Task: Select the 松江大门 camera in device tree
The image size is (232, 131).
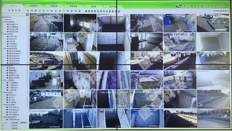Action: tap(12, 97)
